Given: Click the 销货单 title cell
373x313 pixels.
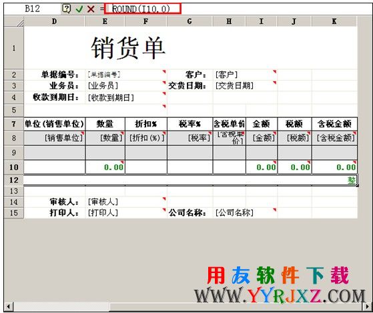Looking at the screenshot, I should [128, 48].
